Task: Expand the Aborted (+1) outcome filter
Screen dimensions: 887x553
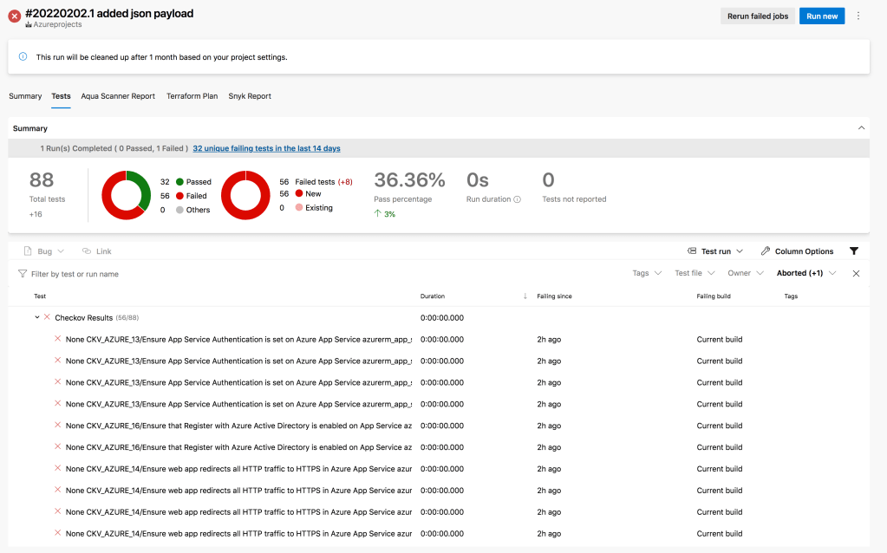Action: [x=806, y=273]
